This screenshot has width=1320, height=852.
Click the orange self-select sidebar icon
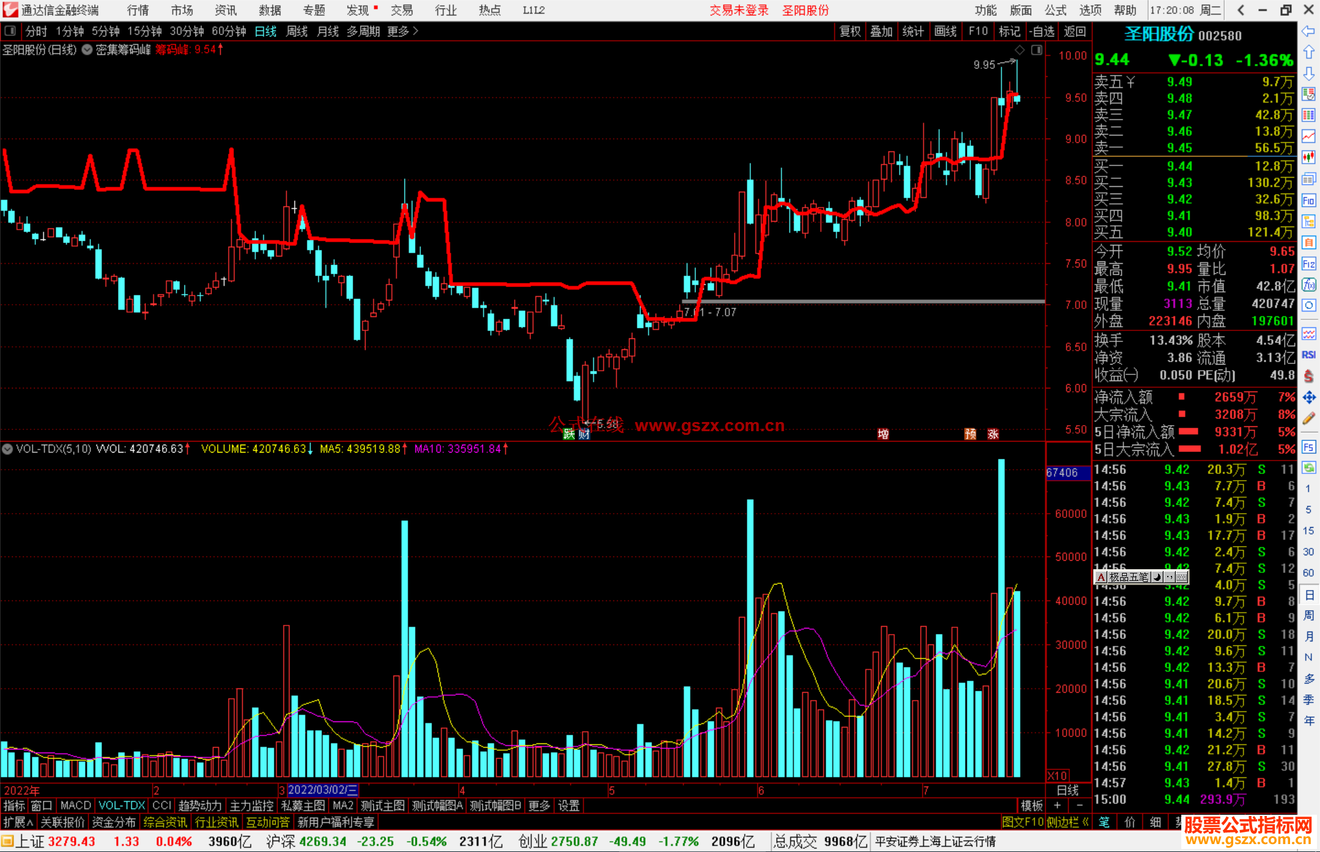pyautogui.click(x=1308, y=242)
